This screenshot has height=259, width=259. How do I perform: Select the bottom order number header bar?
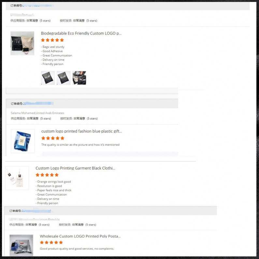pyautogui.click(x=111, y=211)
